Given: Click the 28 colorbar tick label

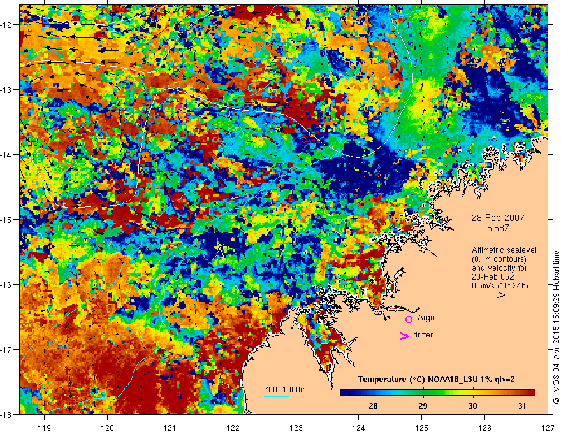Looking at the screenshot, I should (373, 406).
